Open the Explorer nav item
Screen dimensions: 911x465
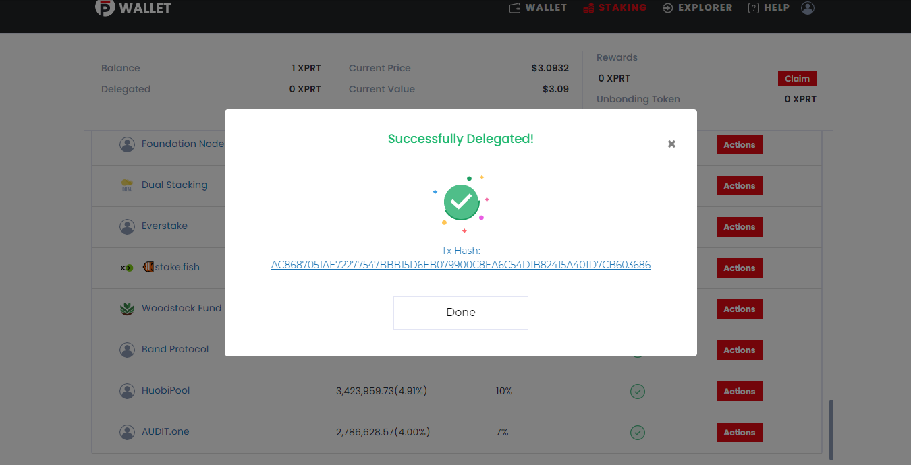697,8
